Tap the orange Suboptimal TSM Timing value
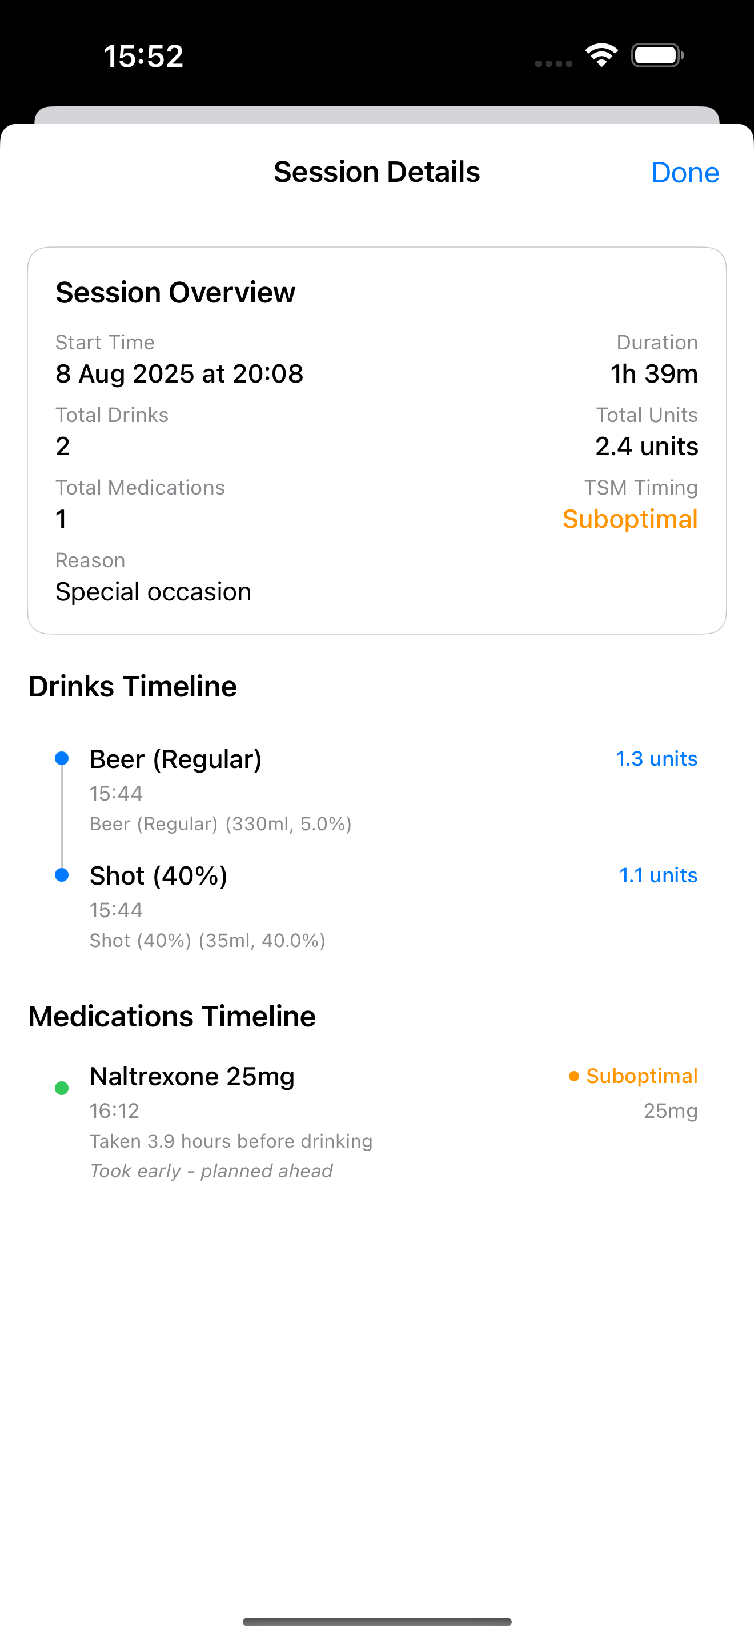 (x=630, y=519)
